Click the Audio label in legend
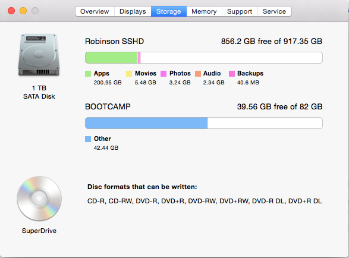The width and height of the screenshot is (349, 258). click(212, 73)
